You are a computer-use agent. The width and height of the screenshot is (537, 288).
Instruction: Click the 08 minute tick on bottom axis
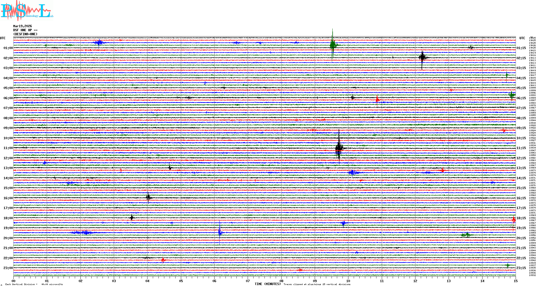[281, 281]
